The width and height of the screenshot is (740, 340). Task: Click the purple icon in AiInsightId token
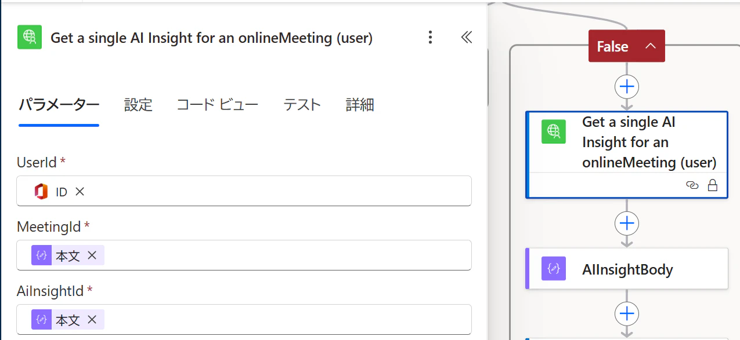[41, 320]
